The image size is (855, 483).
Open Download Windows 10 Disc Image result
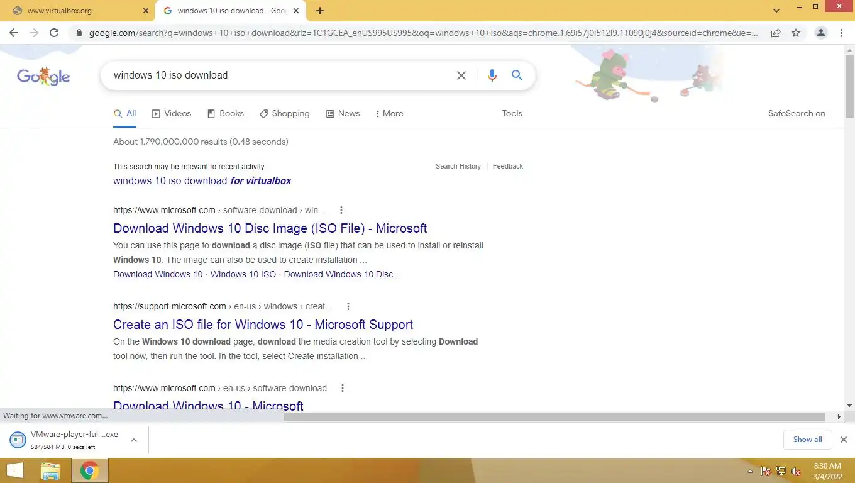tap(270, 228)
